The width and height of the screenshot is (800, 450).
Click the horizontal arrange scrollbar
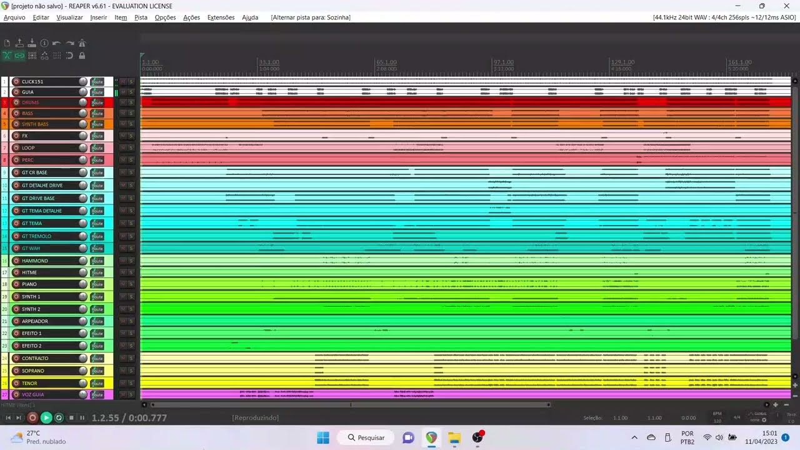coord(350,404)
